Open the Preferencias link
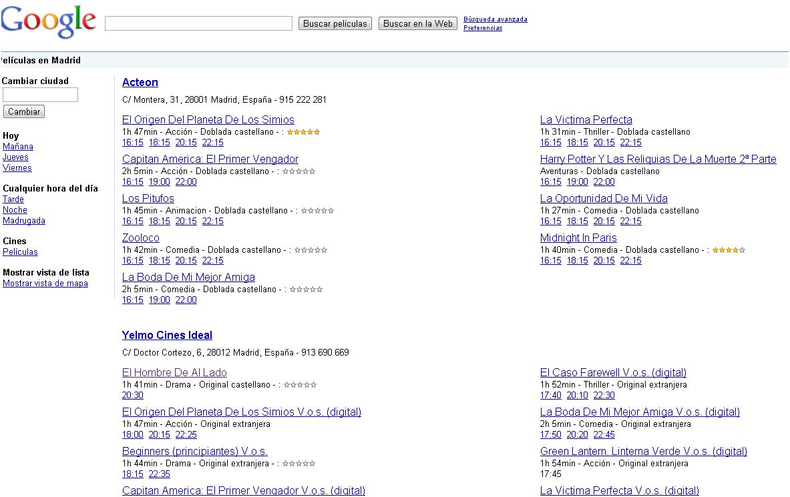The height and width of the screenshot is (497, 790). (482, 28)
